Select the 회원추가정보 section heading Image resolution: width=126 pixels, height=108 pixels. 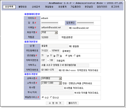click(x=31, y=74)
